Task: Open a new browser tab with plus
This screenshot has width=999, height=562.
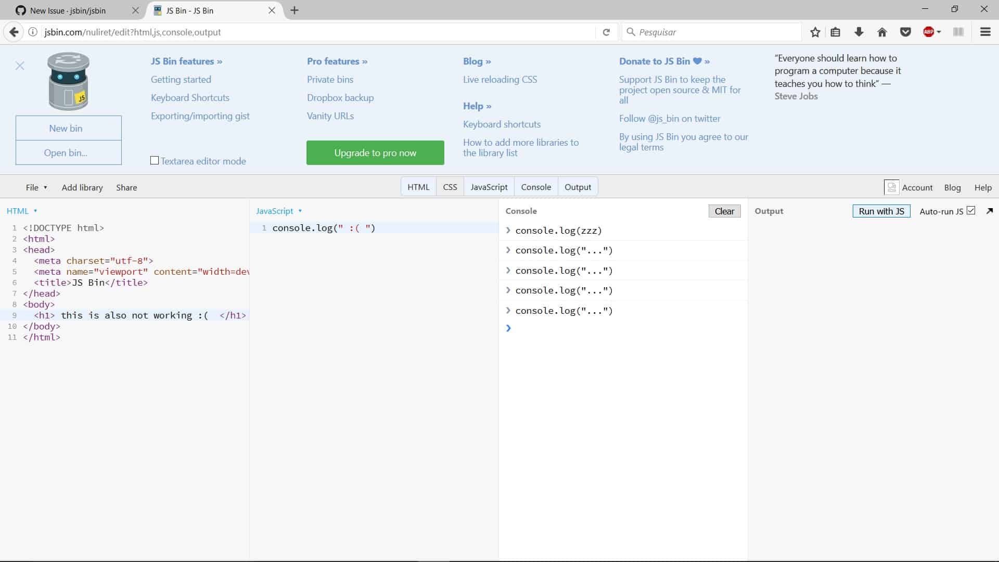Action: pos(294,10)
